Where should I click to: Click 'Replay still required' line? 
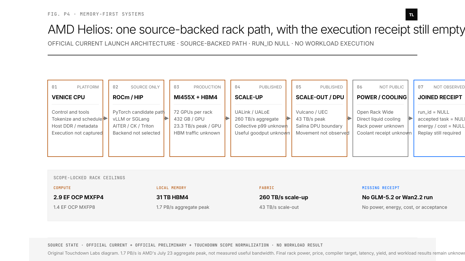(439, 133)
